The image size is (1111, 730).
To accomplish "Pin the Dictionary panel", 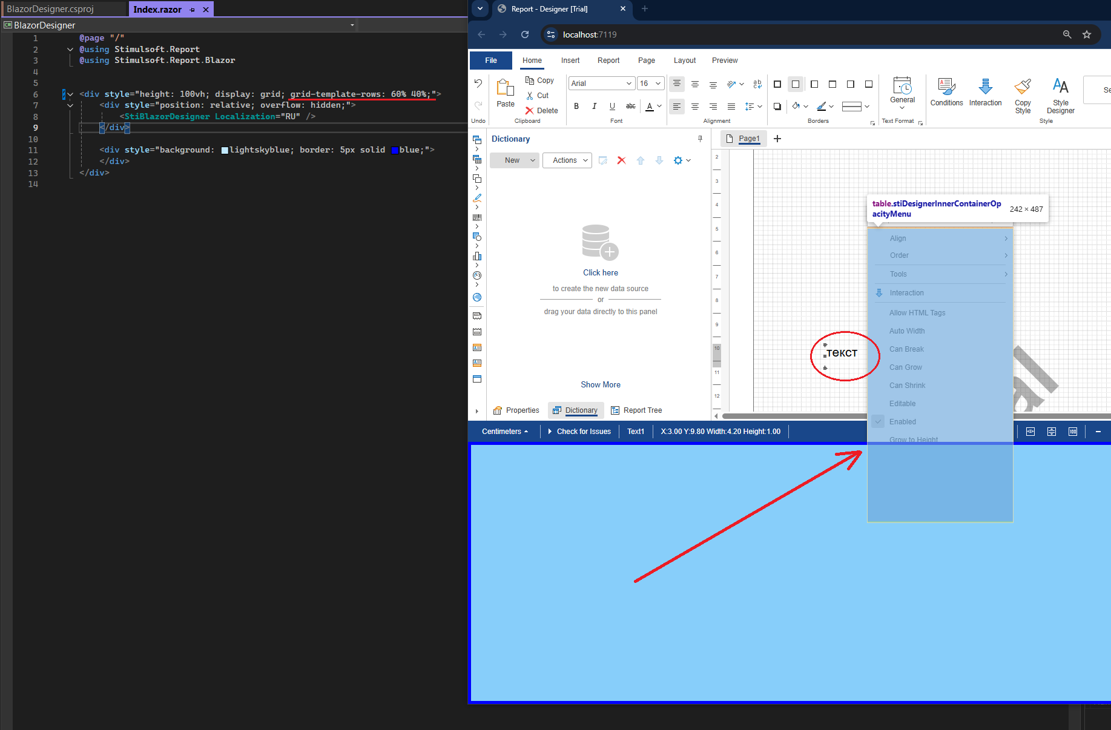I will tap(701, 139).
